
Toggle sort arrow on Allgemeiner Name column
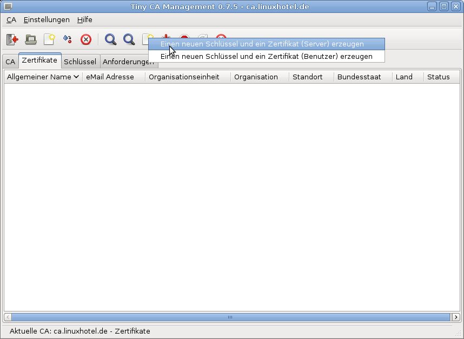(76, 77)
